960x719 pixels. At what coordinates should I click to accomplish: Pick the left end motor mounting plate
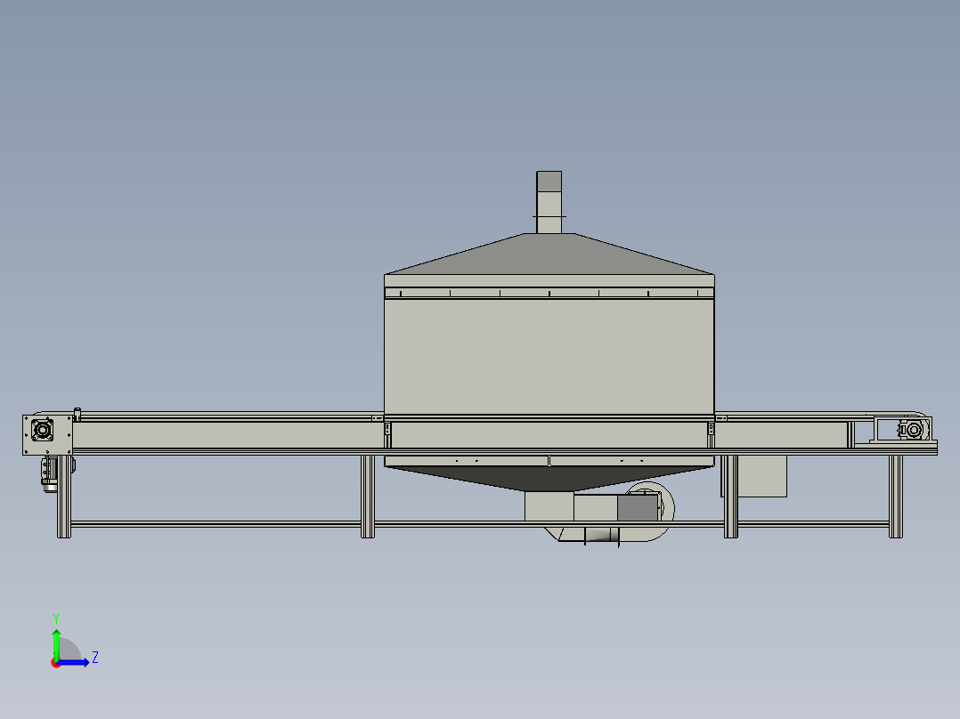coord(47,435)
